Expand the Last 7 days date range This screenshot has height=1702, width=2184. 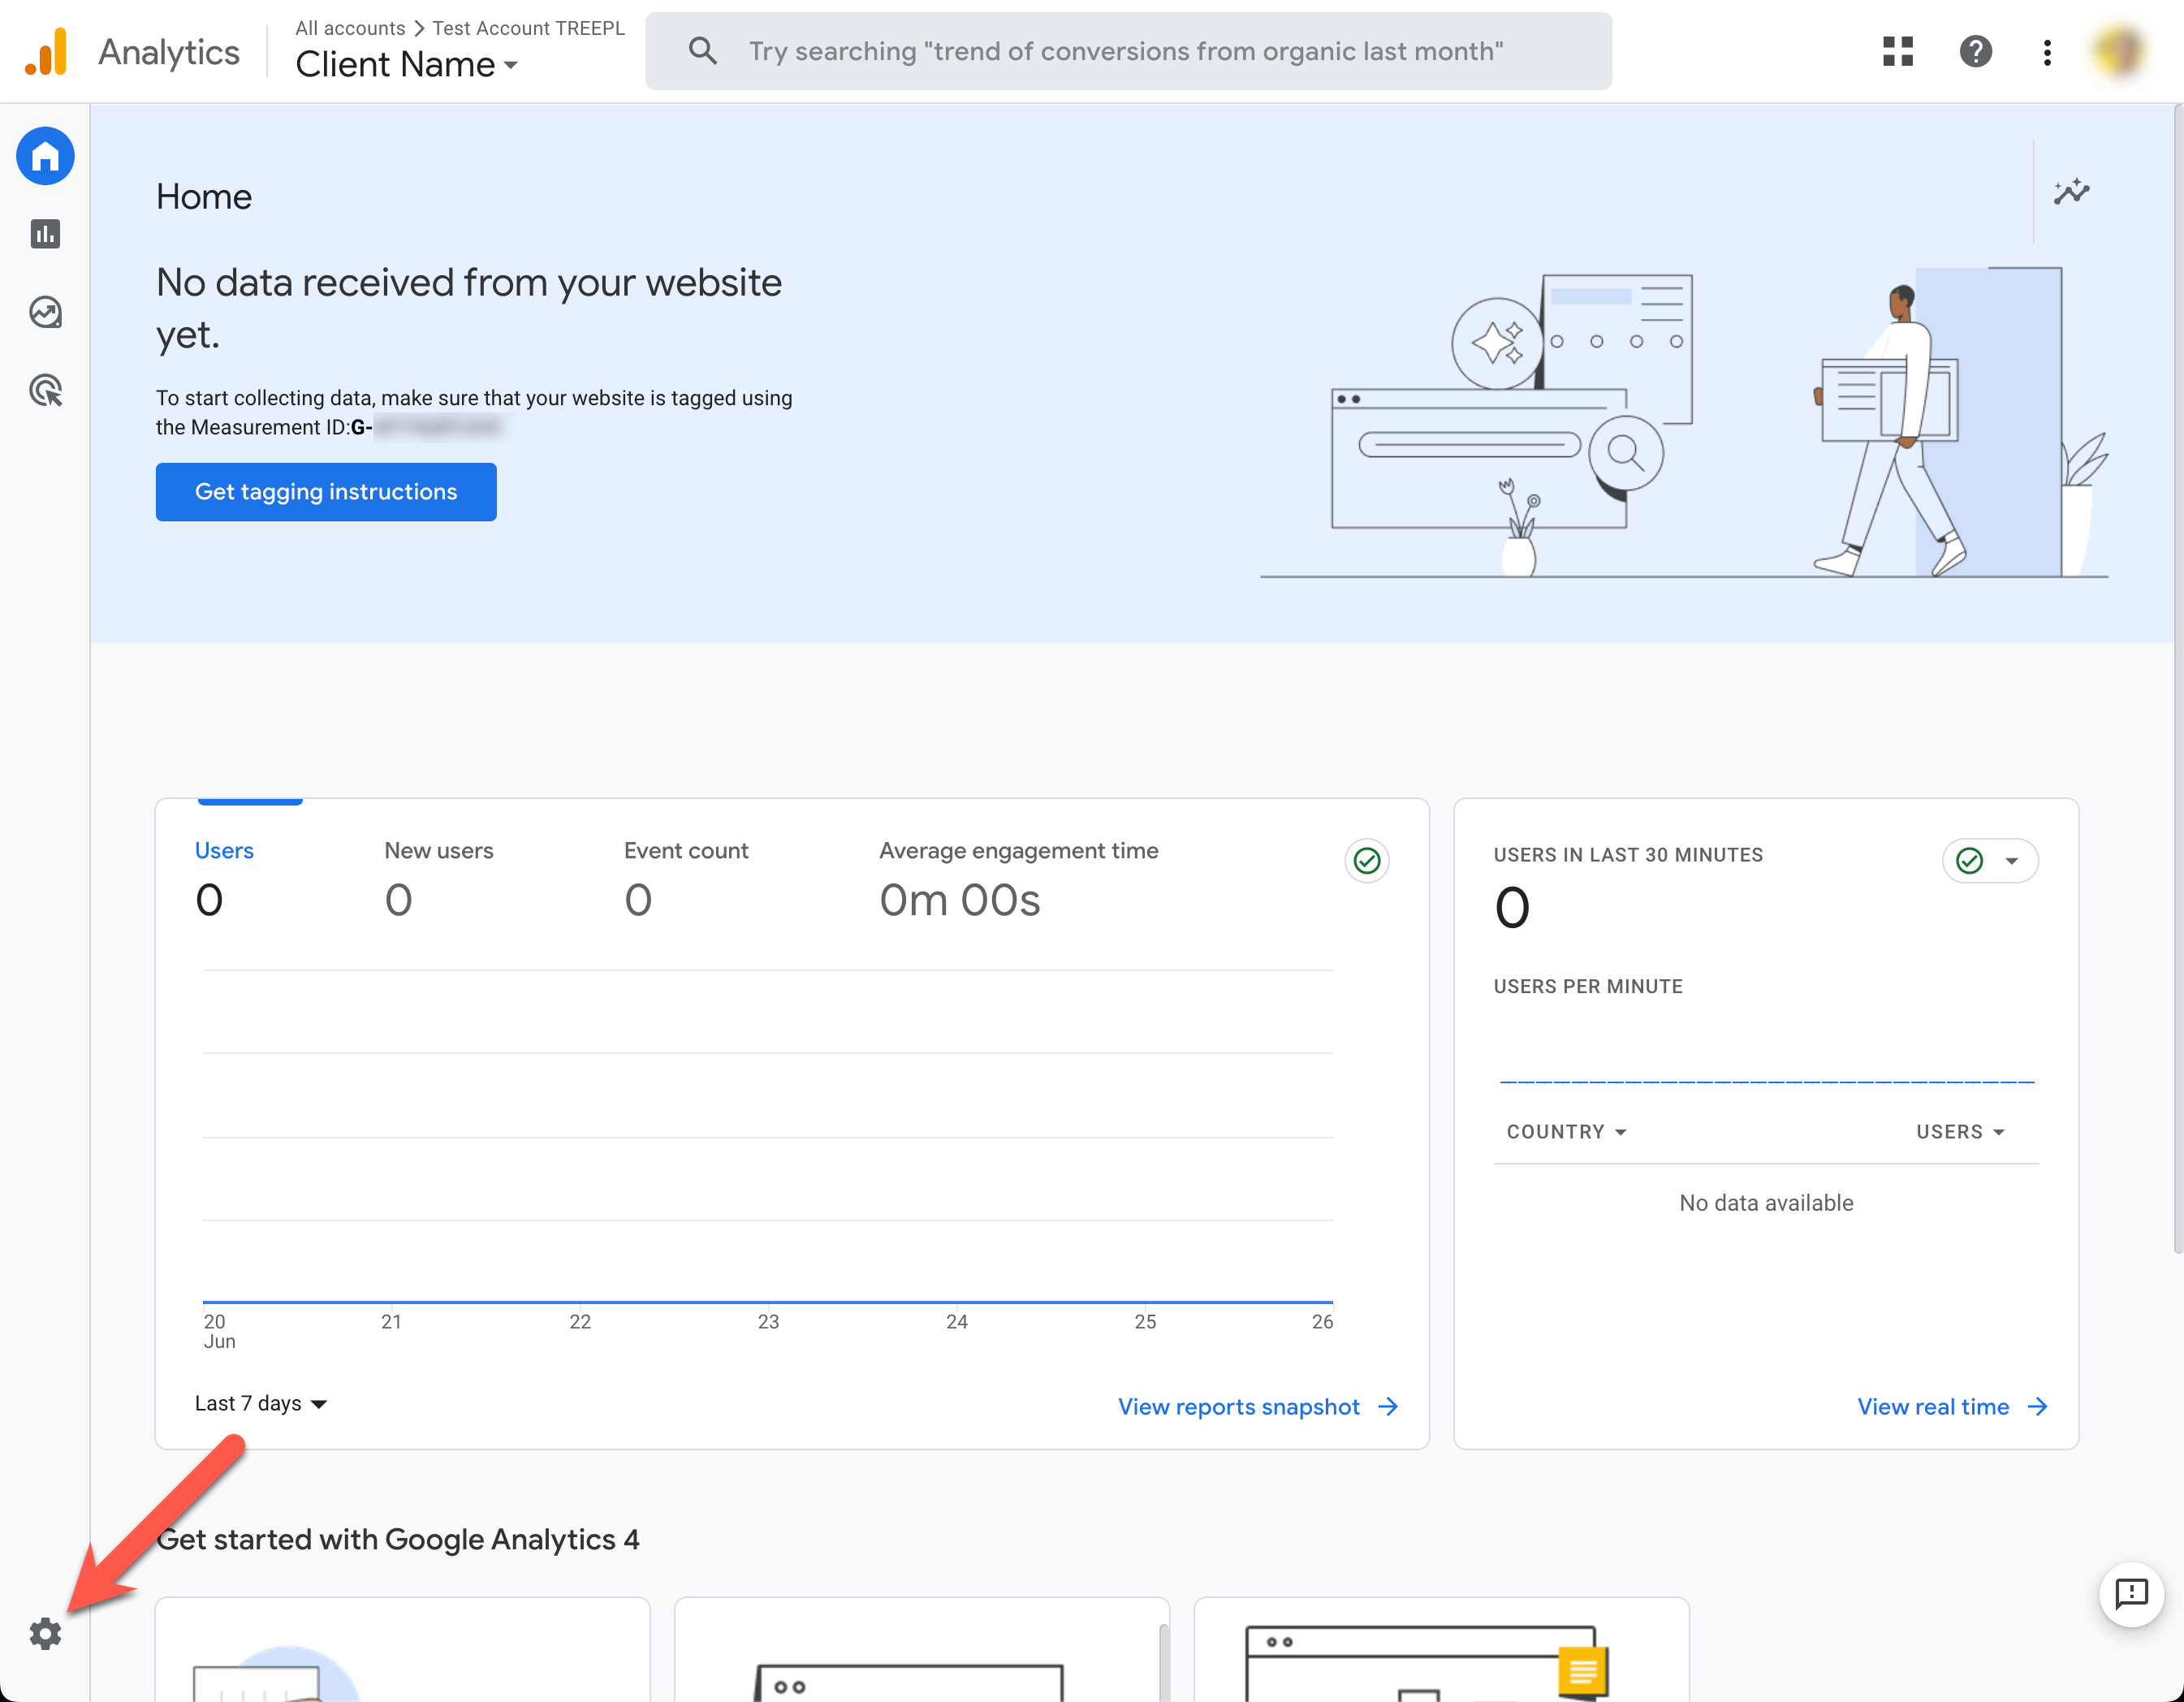261,1404
